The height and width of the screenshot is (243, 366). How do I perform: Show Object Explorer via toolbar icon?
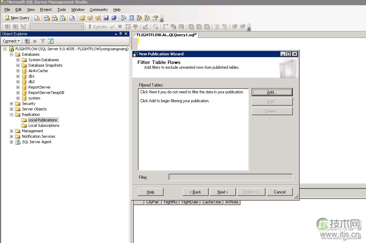pyautogui.click(x=140, y=18)
